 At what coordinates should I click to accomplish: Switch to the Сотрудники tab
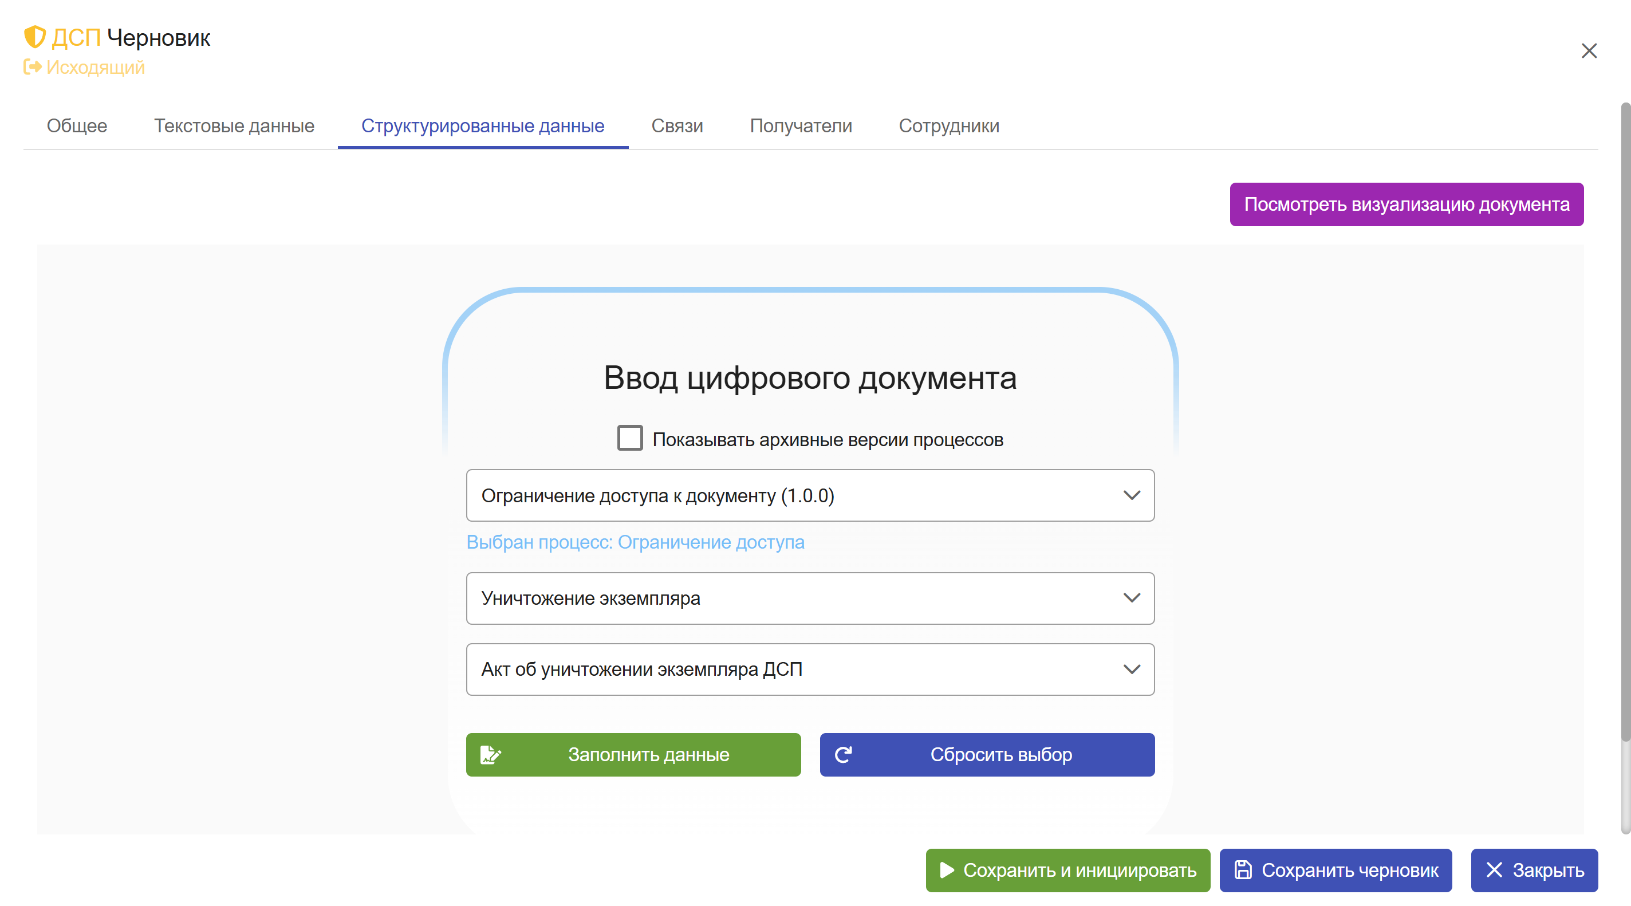[x=949, y=126]
